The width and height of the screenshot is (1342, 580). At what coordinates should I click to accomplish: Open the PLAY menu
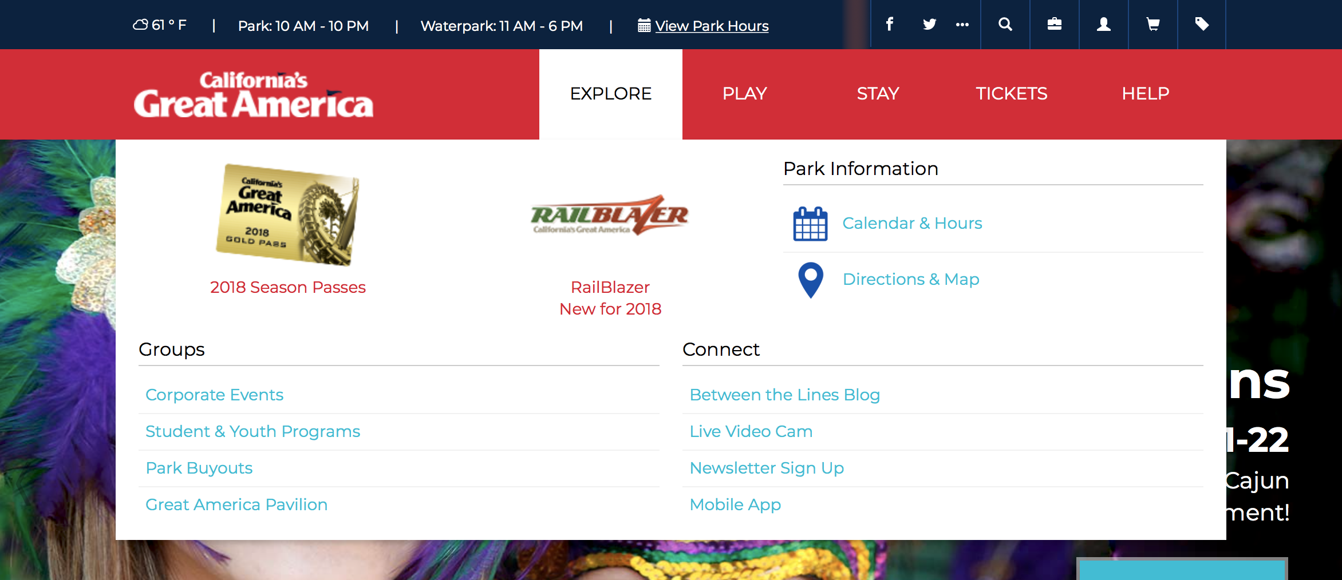click(x=744, y=94)
